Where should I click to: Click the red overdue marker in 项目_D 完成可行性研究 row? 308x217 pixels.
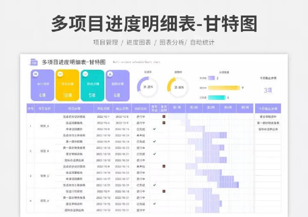click(164, 191)
